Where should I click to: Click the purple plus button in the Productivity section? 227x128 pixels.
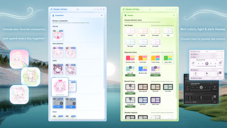[x=220, y=73]
